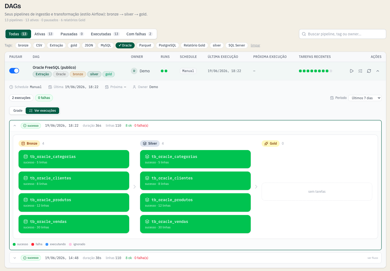This screenshot has width=390, height=271.
Task: Expand the 14:48 execution with its chevron
Action: coord(15,258)
